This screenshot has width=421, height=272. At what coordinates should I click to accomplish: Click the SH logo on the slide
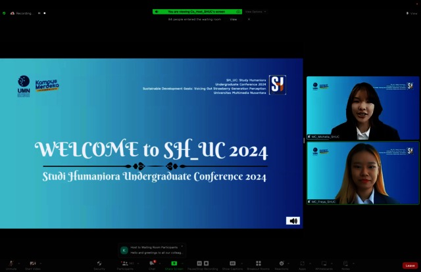(x=278, y=85)
